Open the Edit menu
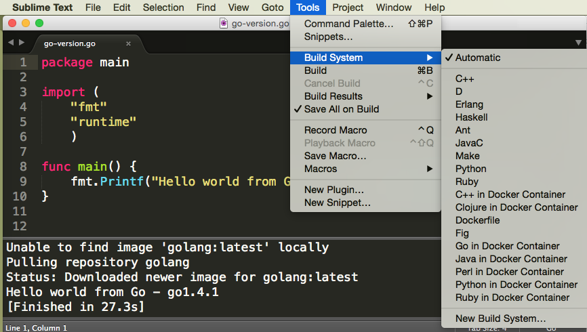The width and height of the screenshot is (587, 332). tap(121, 7)
